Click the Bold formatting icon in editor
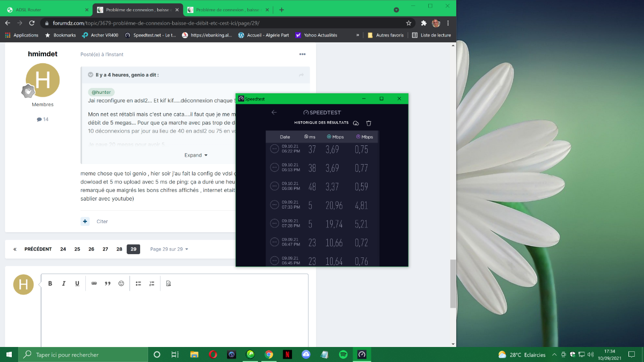Screen dimensions: 644x362 pos(50,283)
